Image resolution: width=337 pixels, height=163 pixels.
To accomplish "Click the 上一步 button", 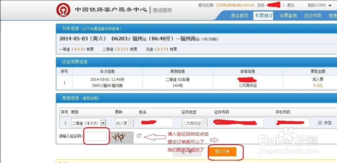I will [x=187, y=152].
